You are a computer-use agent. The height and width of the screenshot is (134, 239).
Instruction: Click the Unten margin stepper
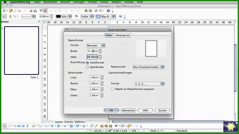(x=102, y=95)
